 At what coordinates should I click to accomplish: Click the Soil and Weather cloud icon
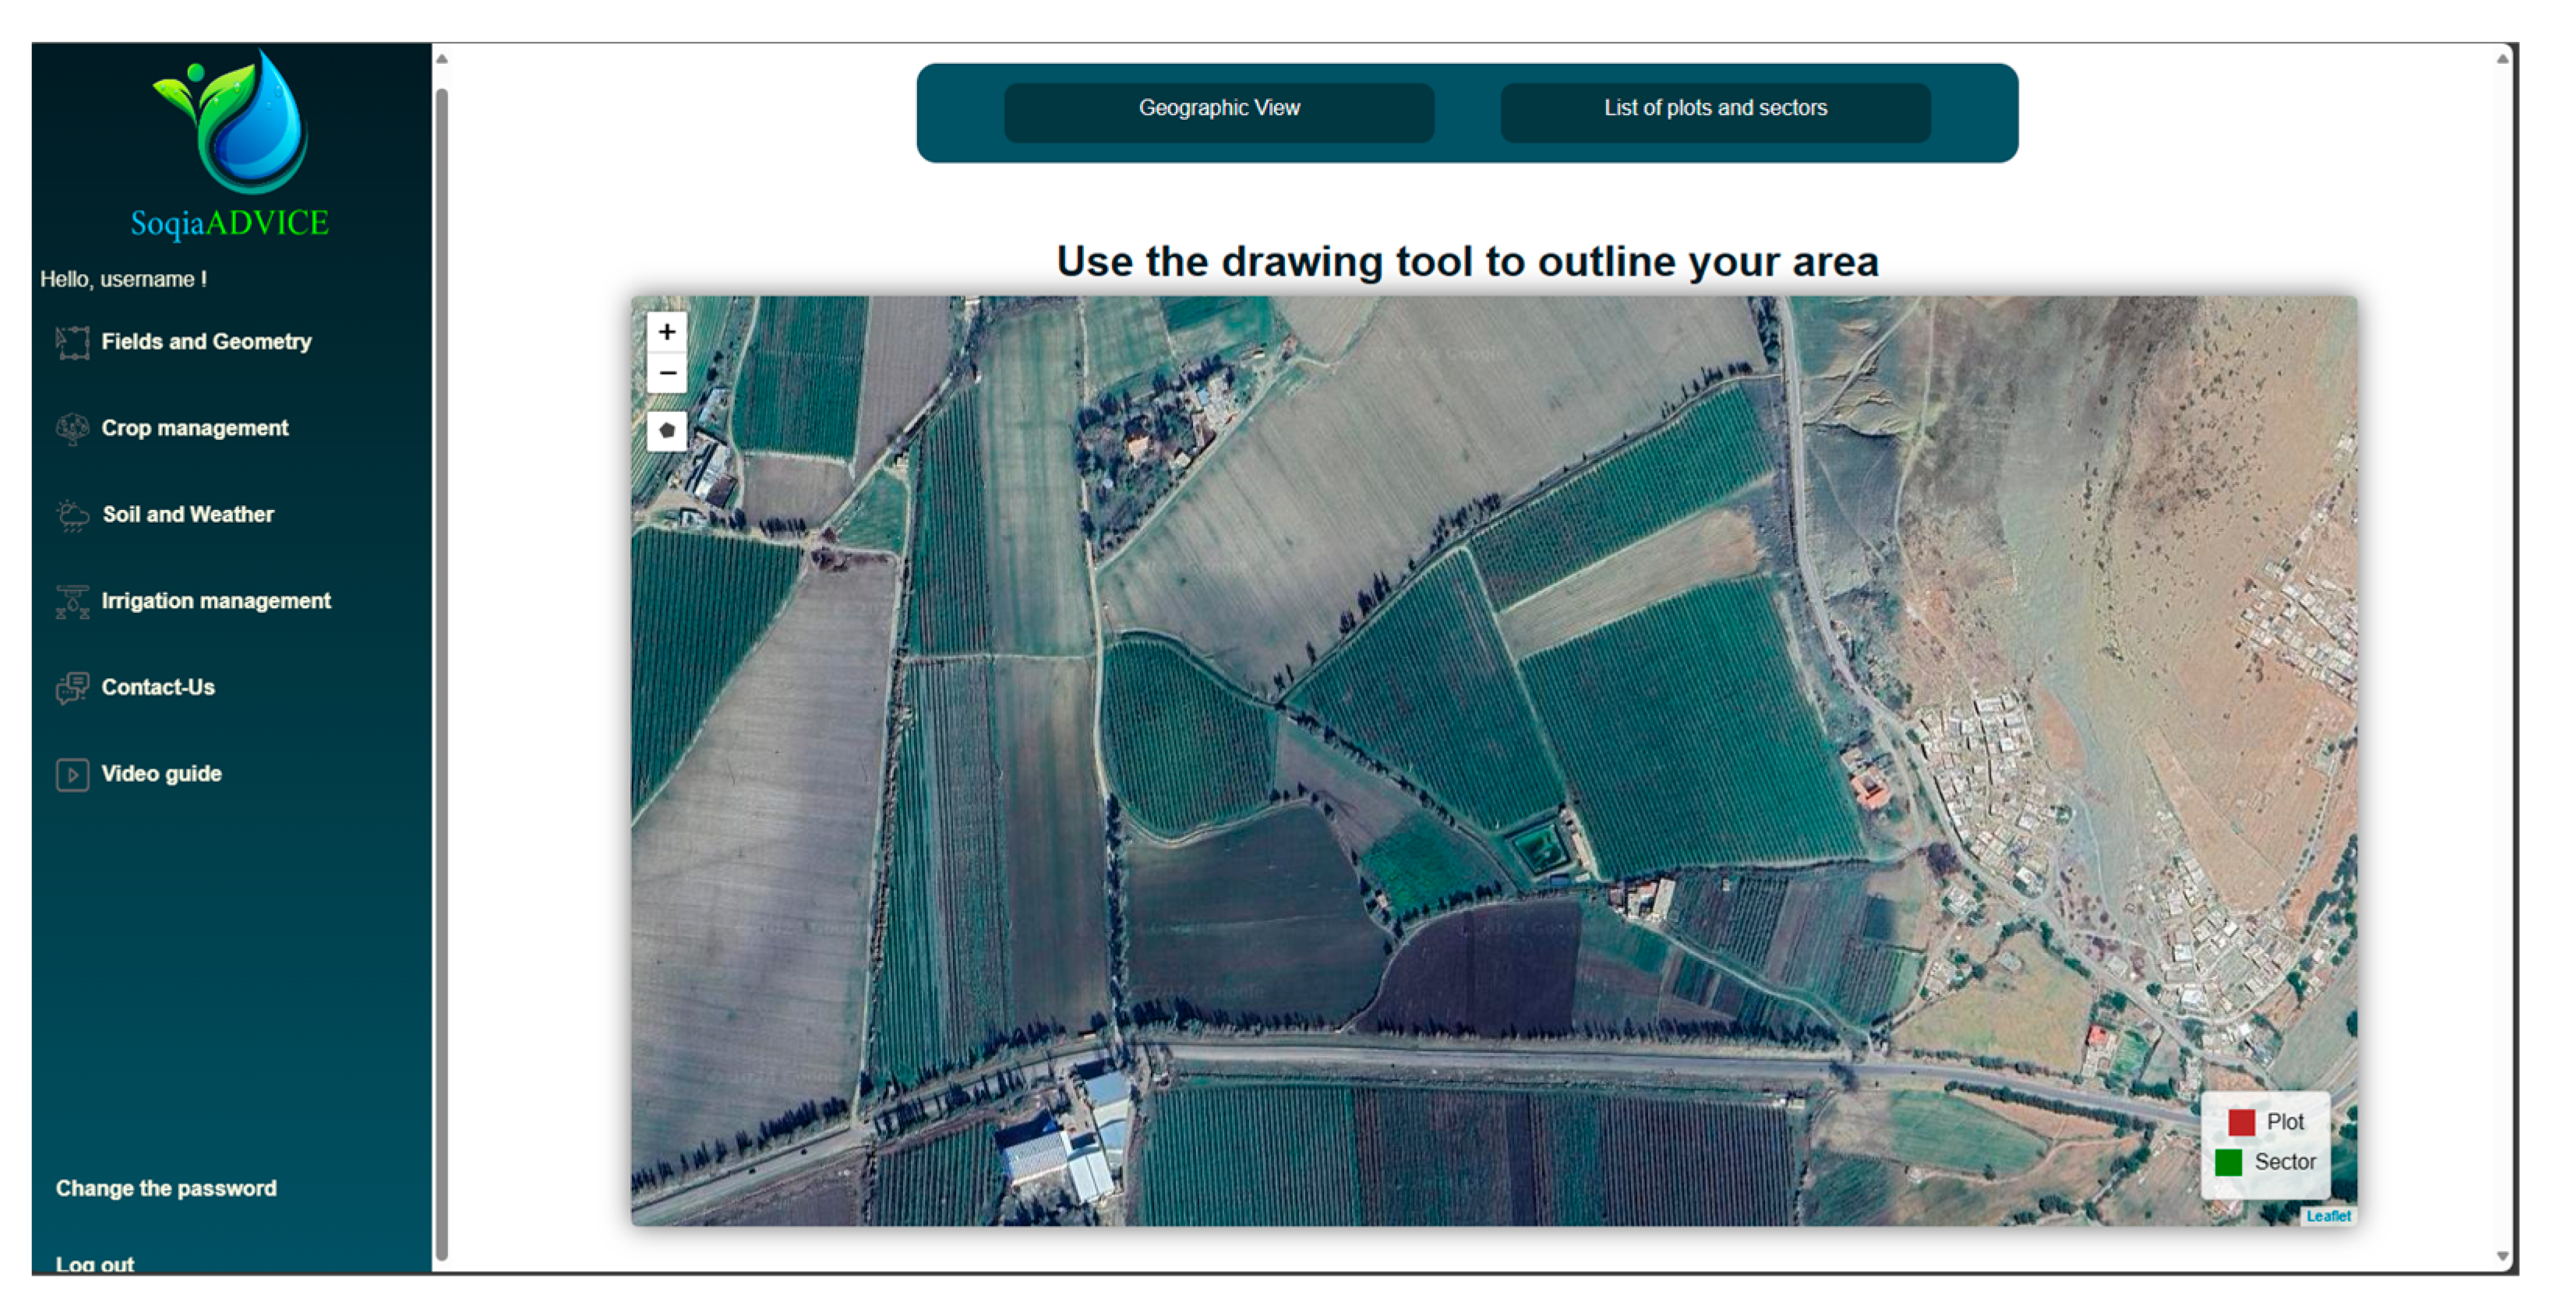(x=72, y=516)
